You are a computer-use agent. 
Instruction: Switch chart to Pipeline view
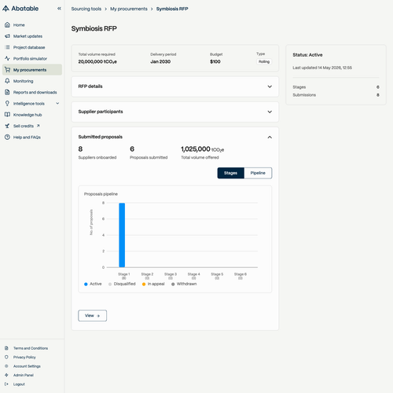tap(258, 173)
